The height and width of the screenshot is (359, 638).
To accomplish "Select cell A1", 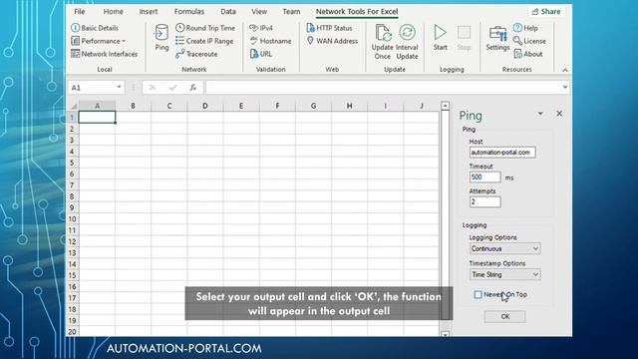I will (97, 118).
